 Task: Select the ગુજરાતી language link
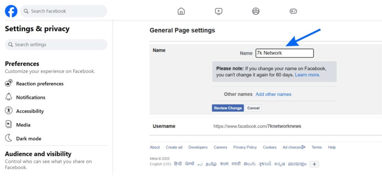[265, 164]
